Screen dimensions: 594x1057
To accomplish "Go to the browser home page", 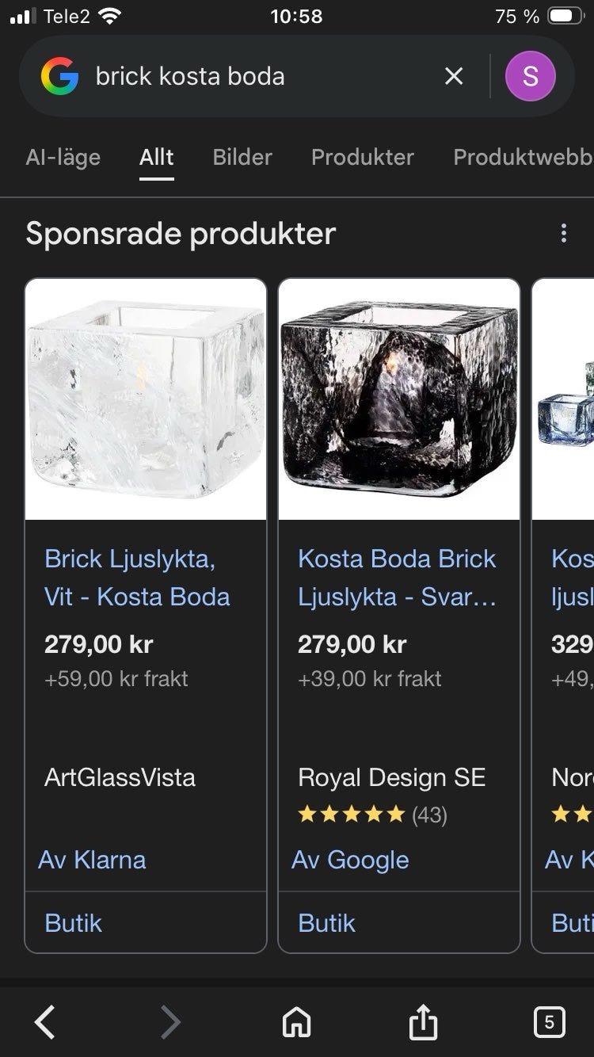I will click(296, 1022).
